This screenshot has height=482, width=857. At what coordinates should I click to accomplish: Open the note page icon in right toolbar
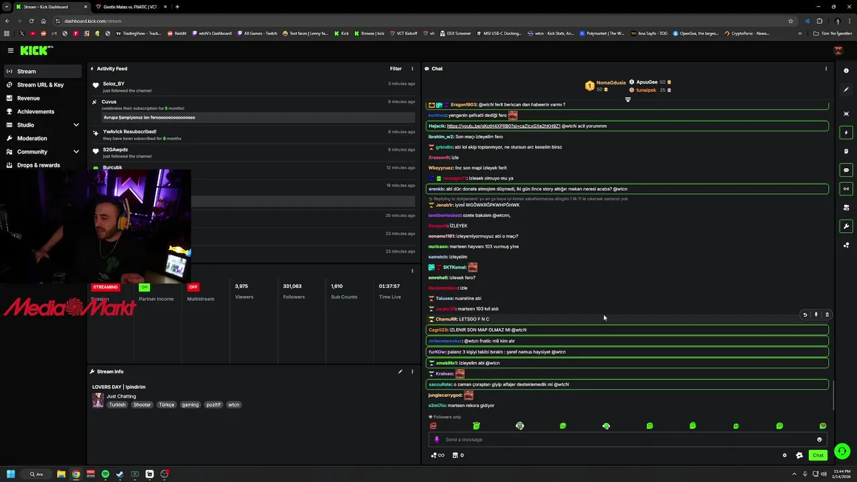pyautogui.click(x=846, y=151)
